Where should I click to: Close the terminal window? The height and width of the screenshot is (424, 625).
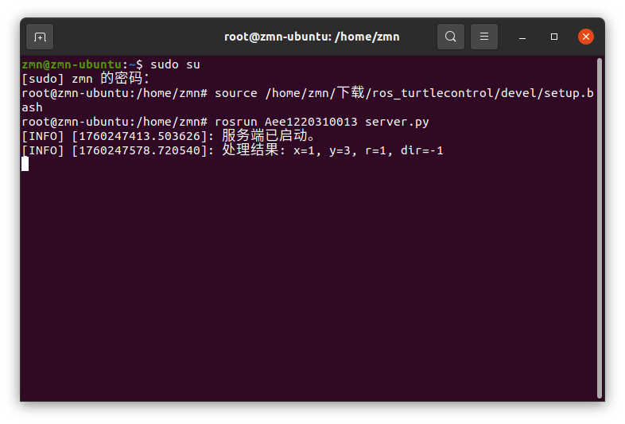[586, 37]
